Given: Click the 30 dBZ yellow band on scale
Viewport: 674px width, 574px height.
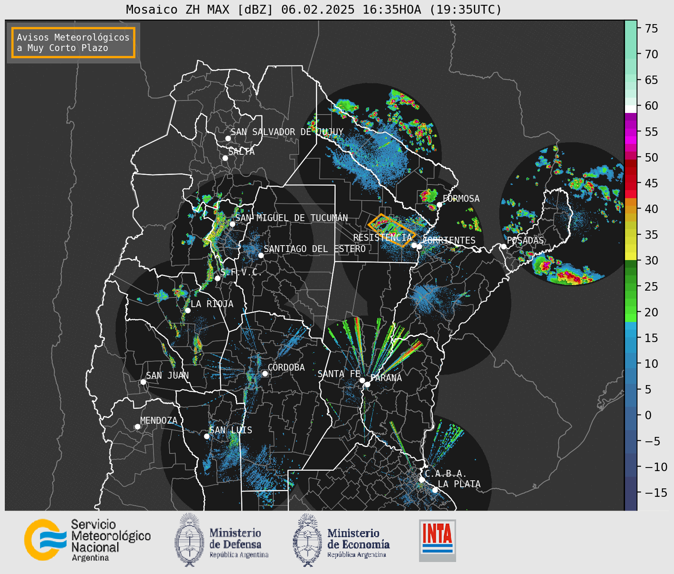Looking at the screenshot, I should [x=631, y=256].
